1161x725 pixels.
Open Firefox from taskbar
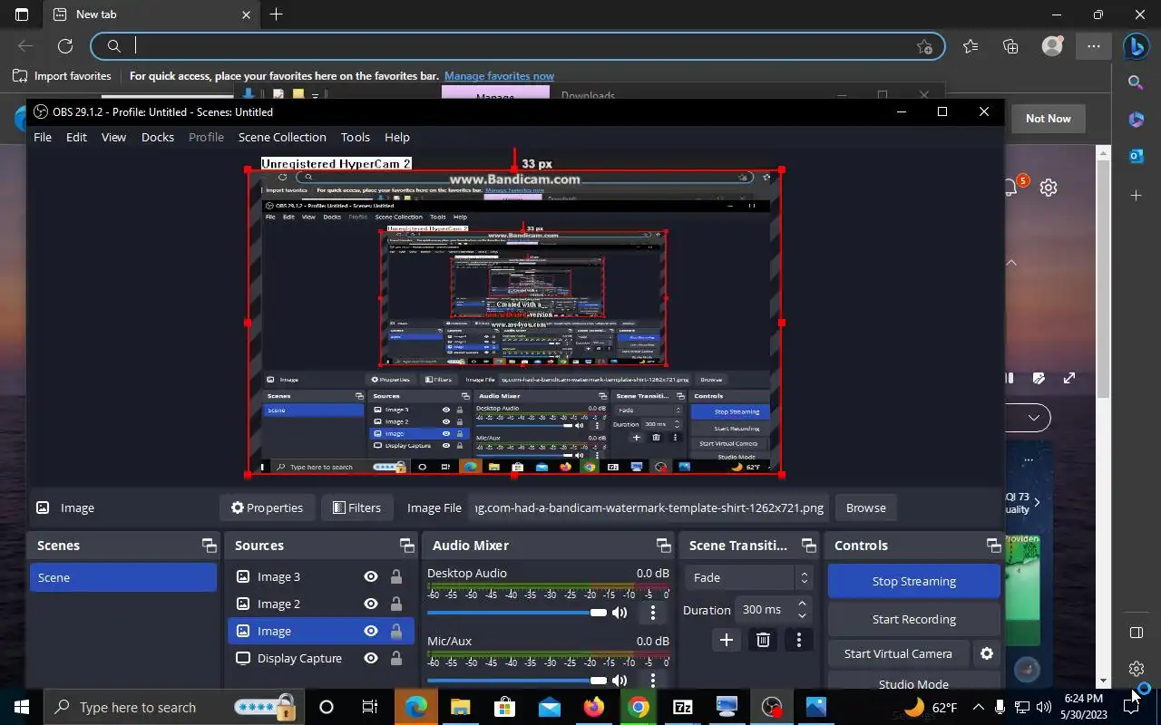594,707
